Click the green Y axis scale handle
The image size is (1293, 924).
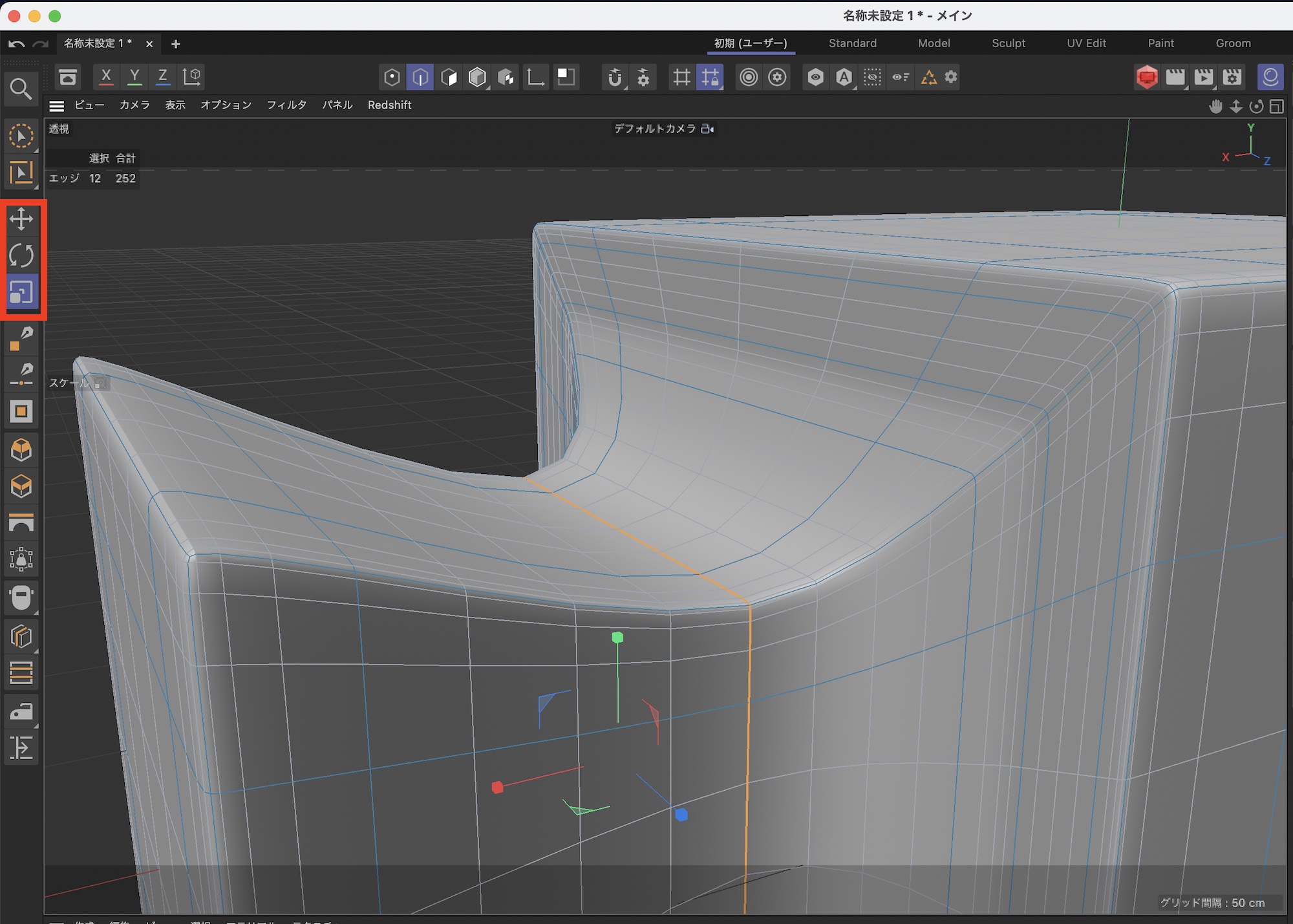pos(617,638)
